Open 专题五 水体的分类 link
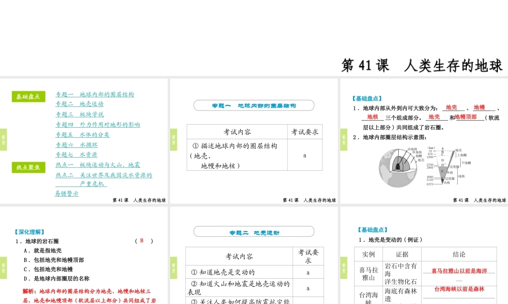Screen dimensions: 508x304 click(82, 135)
